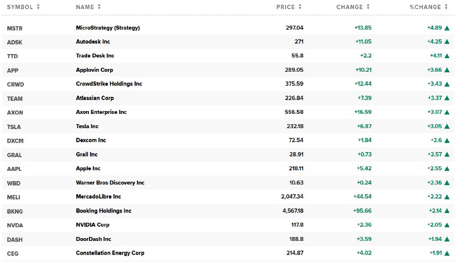Open NVIDIA Corp company link
Screen dimensions: 456x262
point(92,225)
